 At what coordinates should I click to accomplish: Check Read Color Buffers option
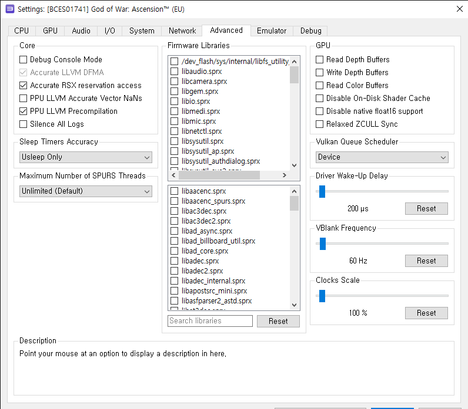(x=320, y=86)
